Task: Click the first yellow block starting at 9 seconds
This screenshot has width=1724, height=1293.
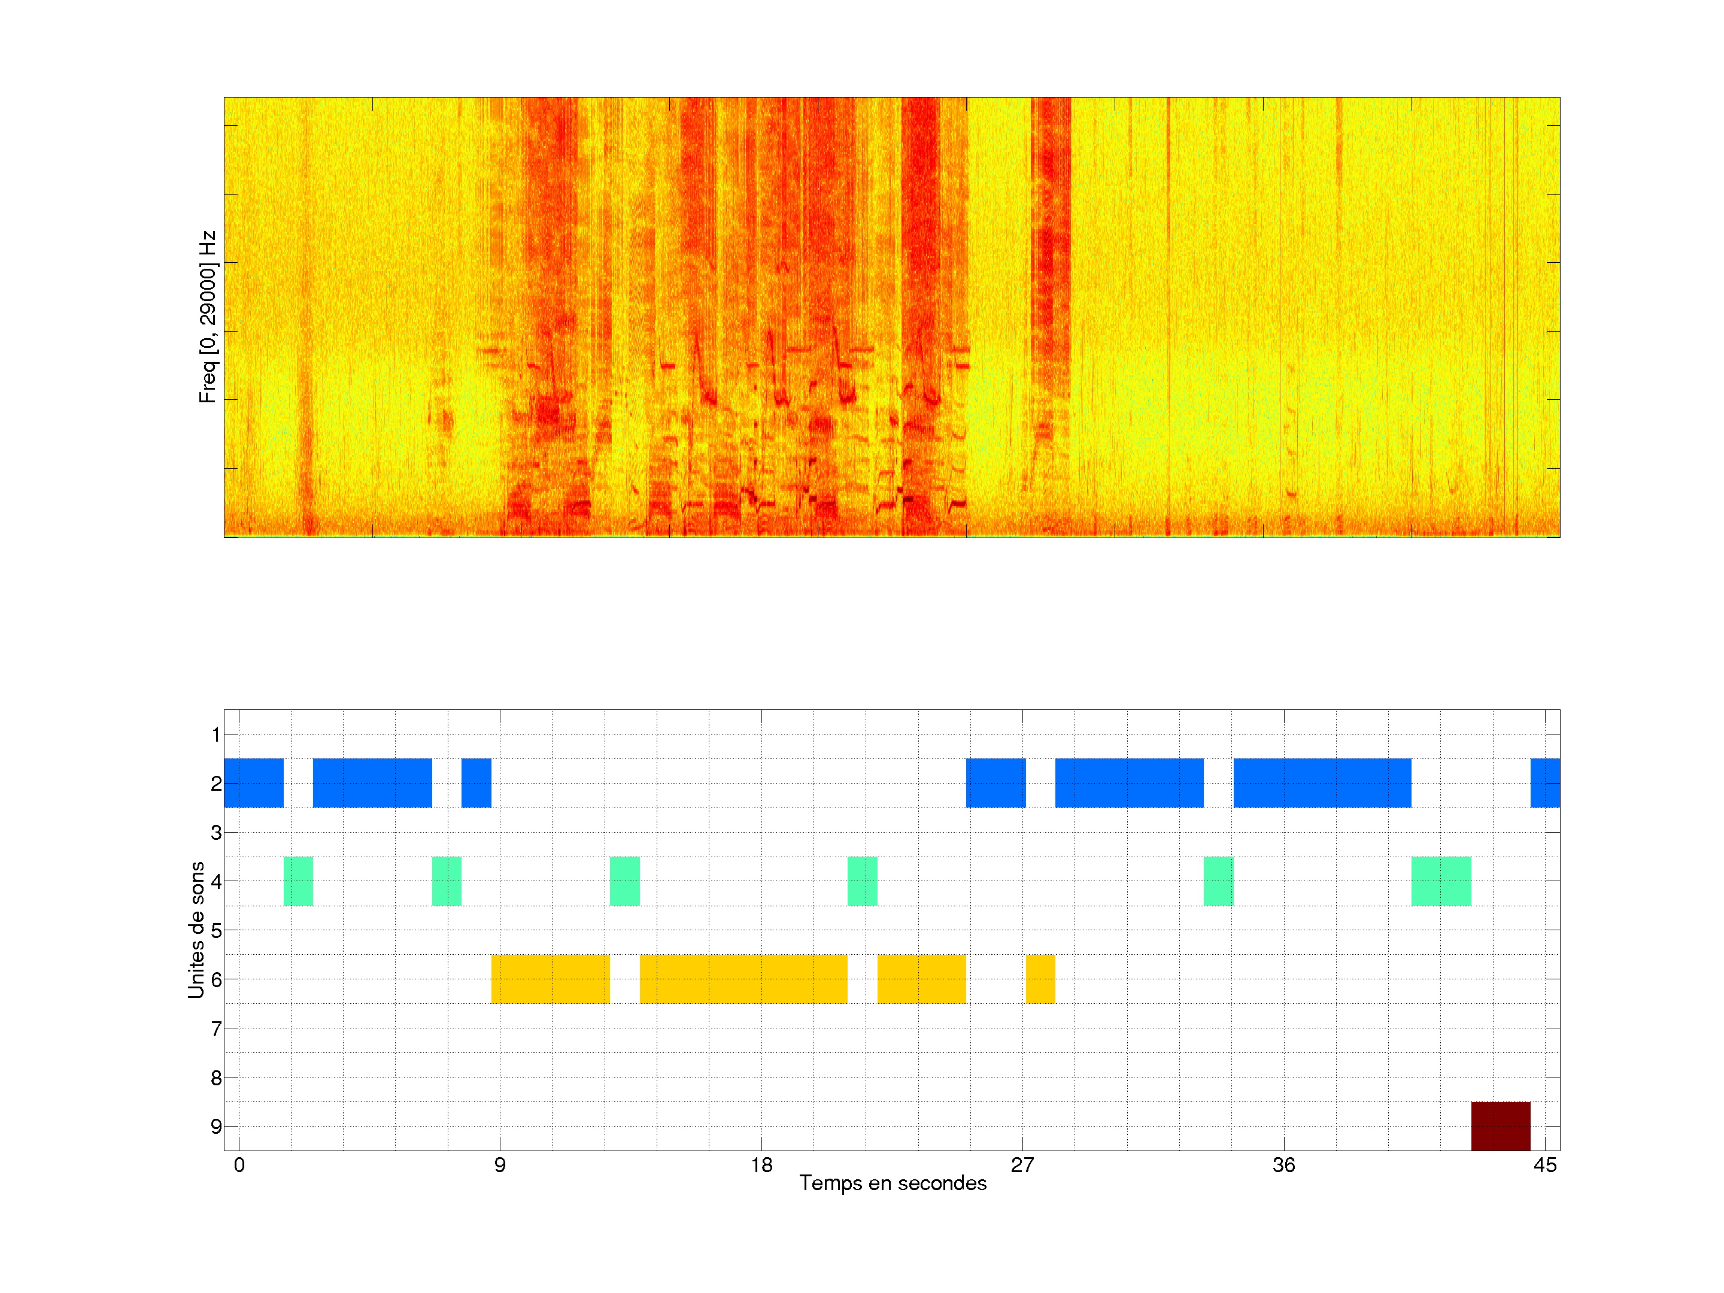Action: pyautogui.click(x=550, y=979)
